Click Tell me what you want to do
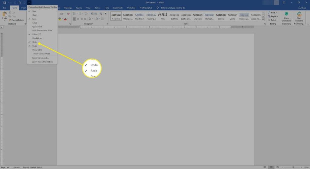This screenshot has height=169, width=310. (171, 8)
